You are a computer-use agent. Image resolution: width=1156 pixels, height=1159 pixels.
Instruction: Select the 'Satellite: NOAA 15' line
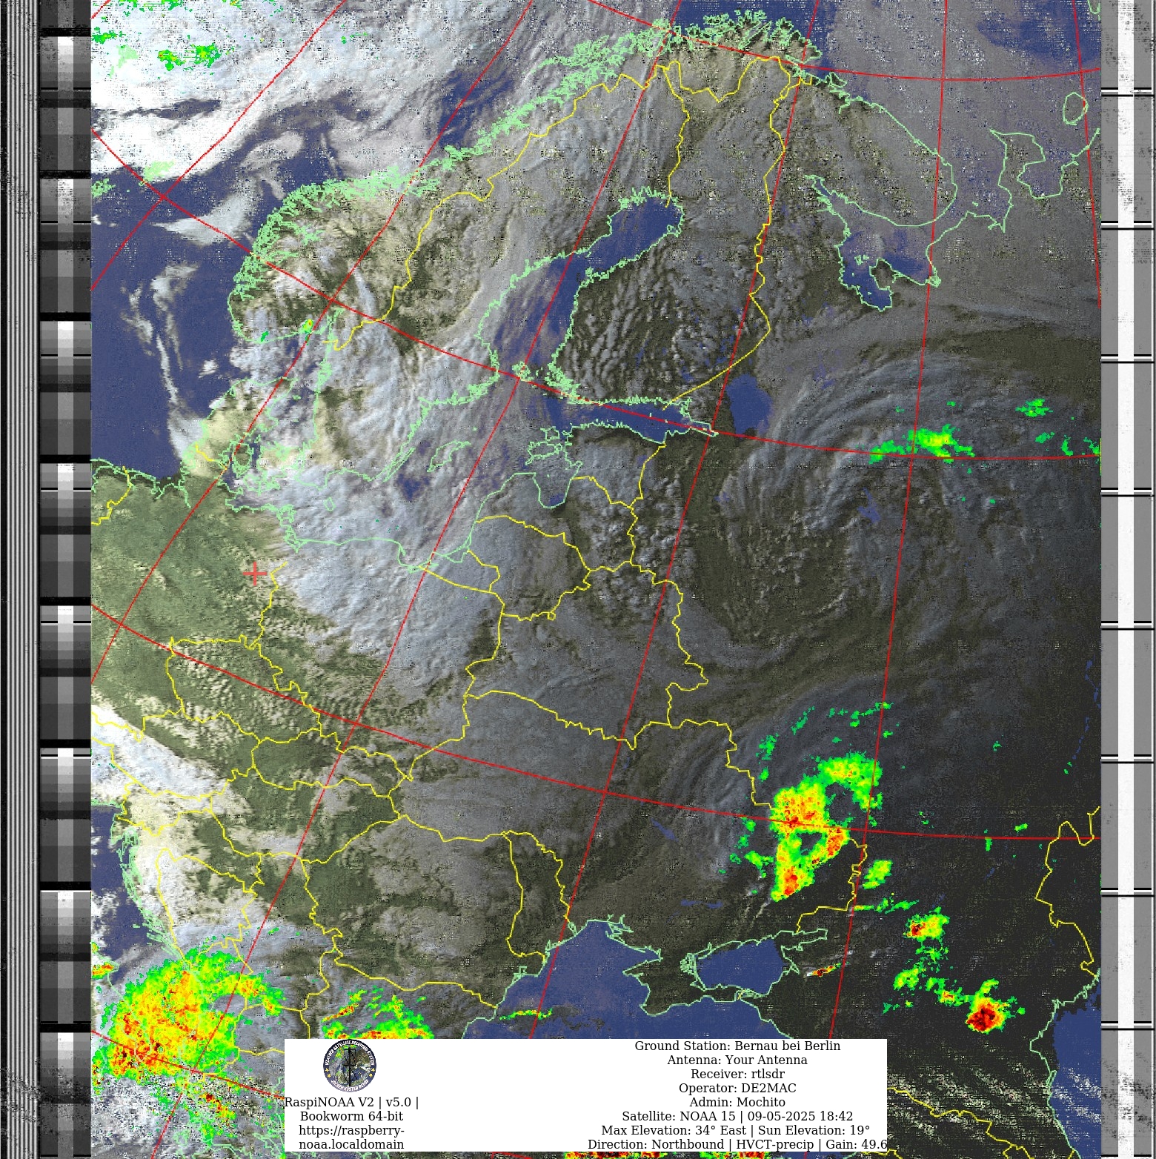point(737,1116)
